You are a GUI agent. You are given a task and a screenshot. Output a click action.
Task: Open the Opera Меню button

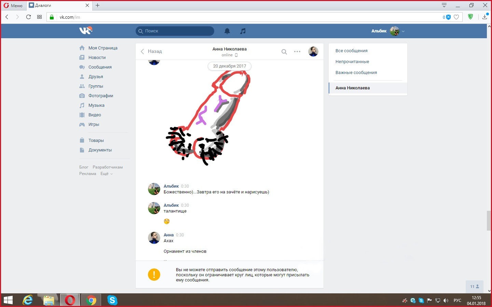tap(13, 5)
